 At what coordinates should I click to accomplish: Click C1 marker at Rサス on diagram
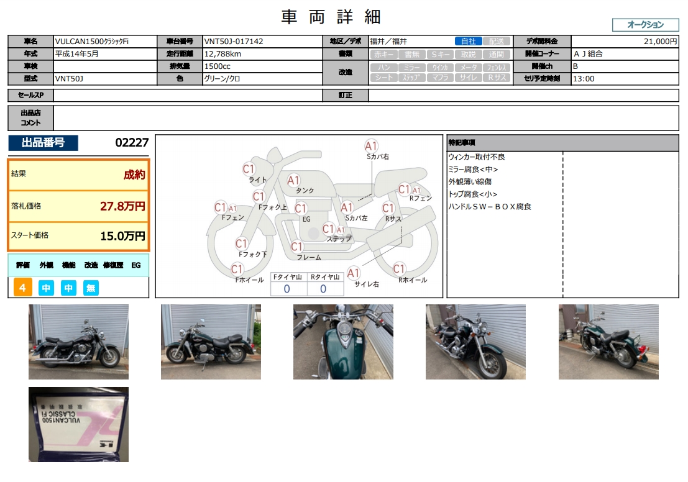point(388,208)
